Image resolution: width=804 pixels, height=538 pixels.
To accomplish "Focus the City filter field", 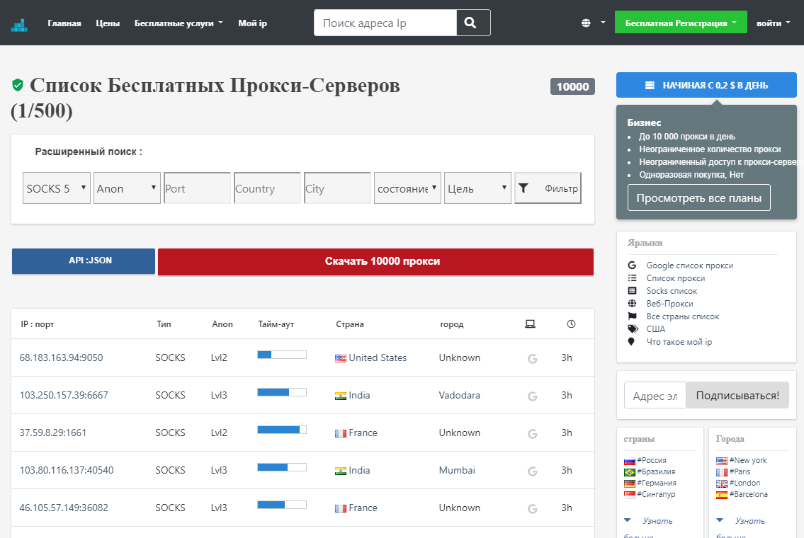I will 337,188.
